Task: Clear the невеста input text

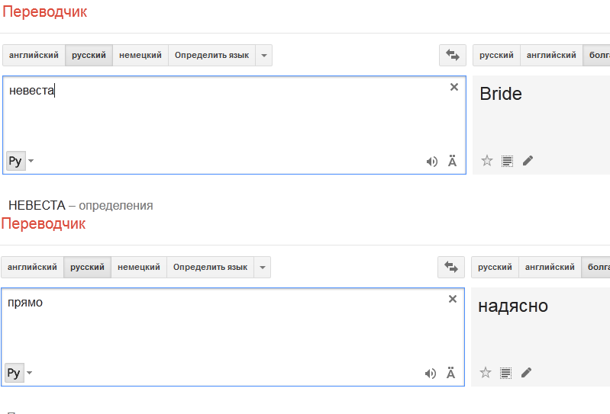Action: point(454,87)
